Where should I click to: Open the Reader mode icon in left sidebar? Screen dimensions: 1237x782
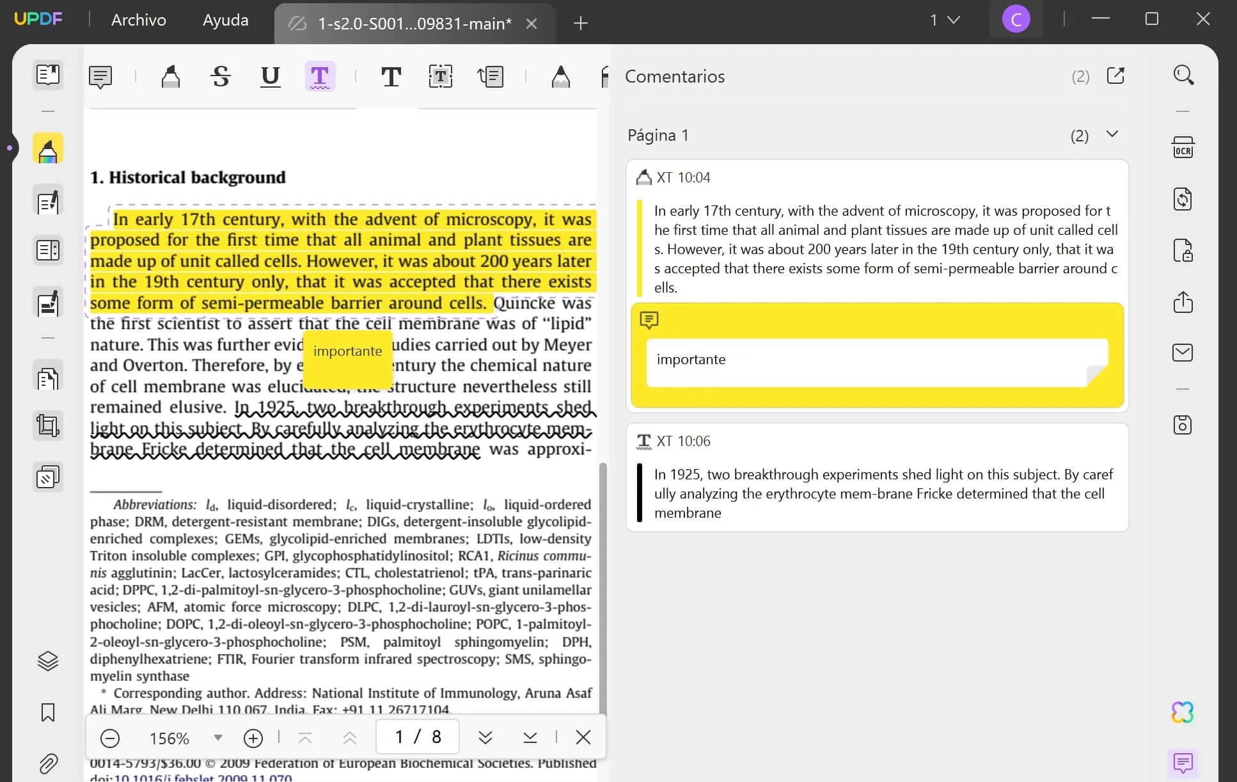[x=48, y=75]
